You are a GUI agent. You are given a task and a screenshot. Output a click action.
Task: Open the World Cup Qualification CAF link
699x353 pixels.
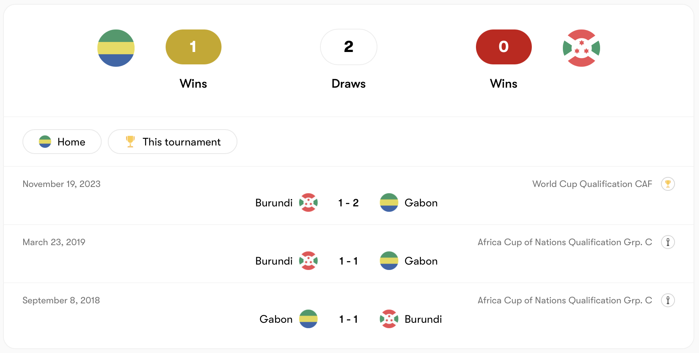tap(592, 184)
